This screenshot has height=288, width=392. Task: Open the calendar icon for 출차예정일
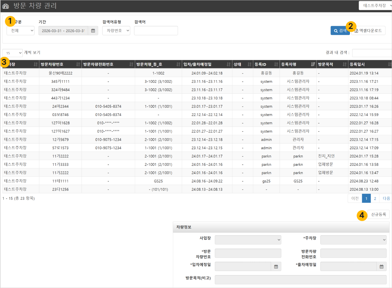[382, 267]
